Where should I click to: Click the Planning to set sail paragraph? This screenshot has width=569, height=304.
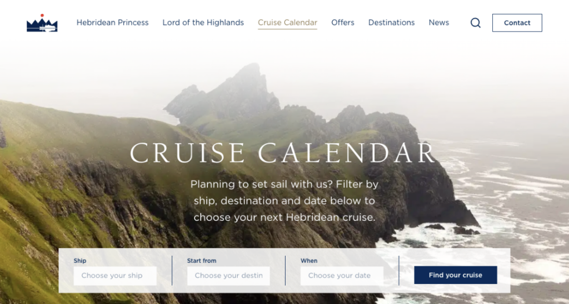coord(284,201)
